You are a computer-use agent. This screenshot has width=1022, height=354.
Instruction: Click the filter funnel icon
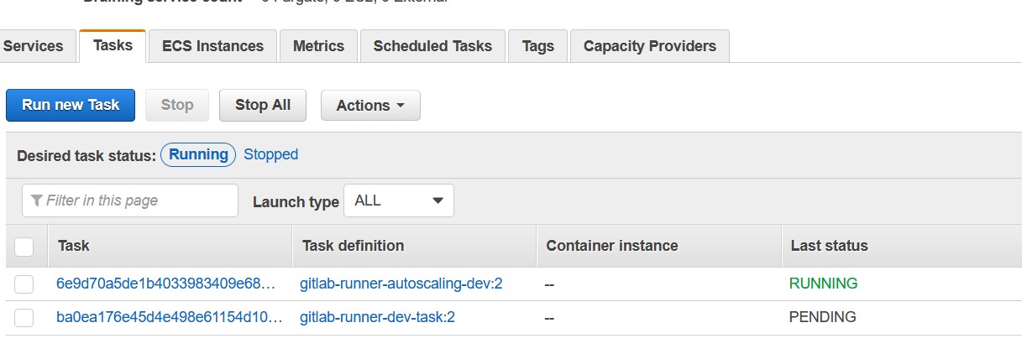(x=36, y=200)
